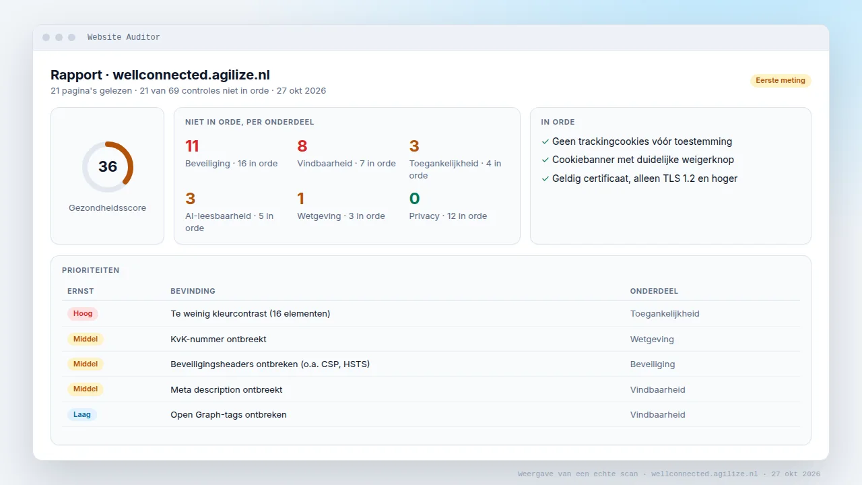Click the 'Laag' severity badge
Viewport: 862px width, 485px height.
coord(82,414)
